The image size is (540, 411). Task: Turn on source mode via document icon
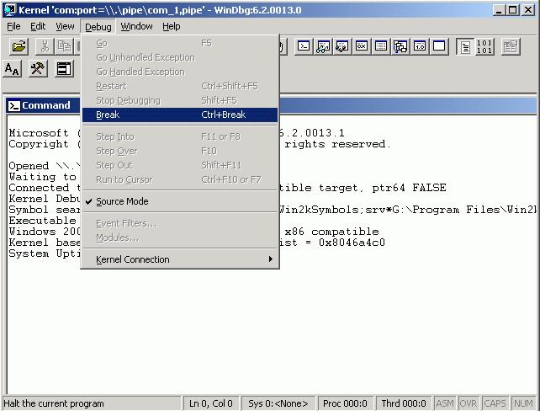(x=465, y=46)
